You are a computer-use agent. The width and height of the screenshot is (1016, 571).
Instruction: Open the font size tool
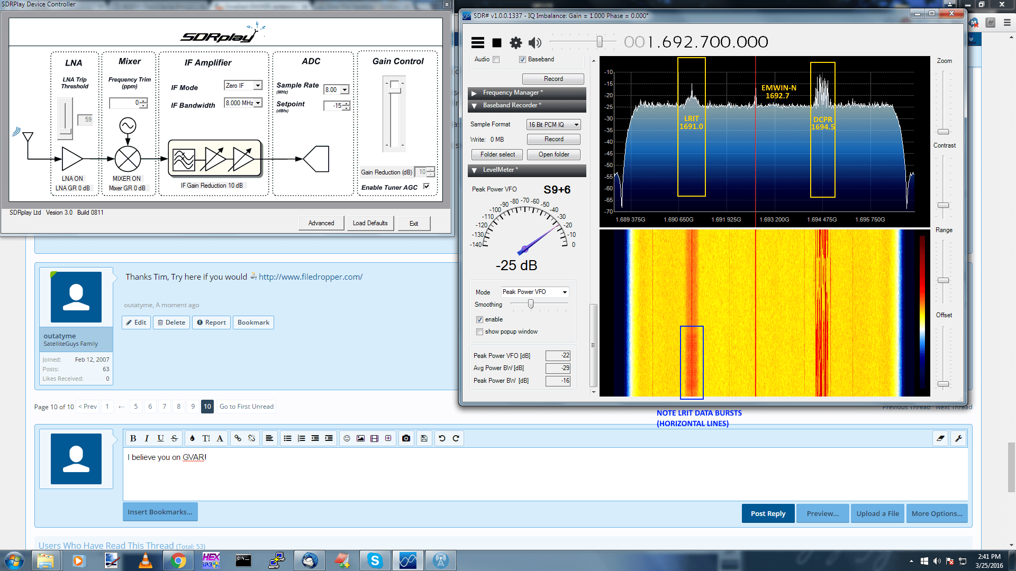[206, 438]
